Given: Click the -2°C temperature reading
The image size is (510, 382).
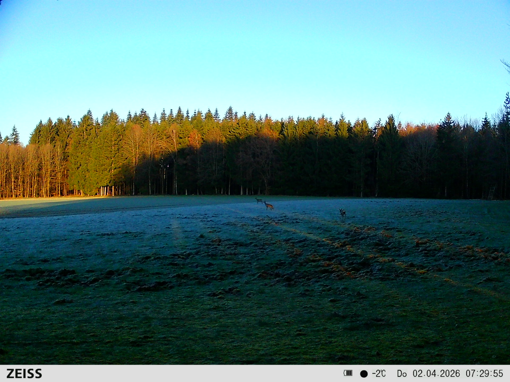Looking at the screenshot, I should pyautogui.click(x=379, y=374).
